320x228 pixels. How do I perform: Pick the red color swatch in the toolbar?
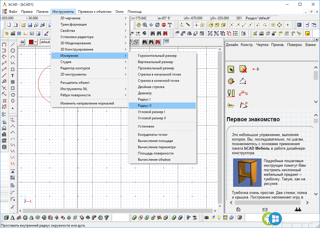(x=31, y=42)
